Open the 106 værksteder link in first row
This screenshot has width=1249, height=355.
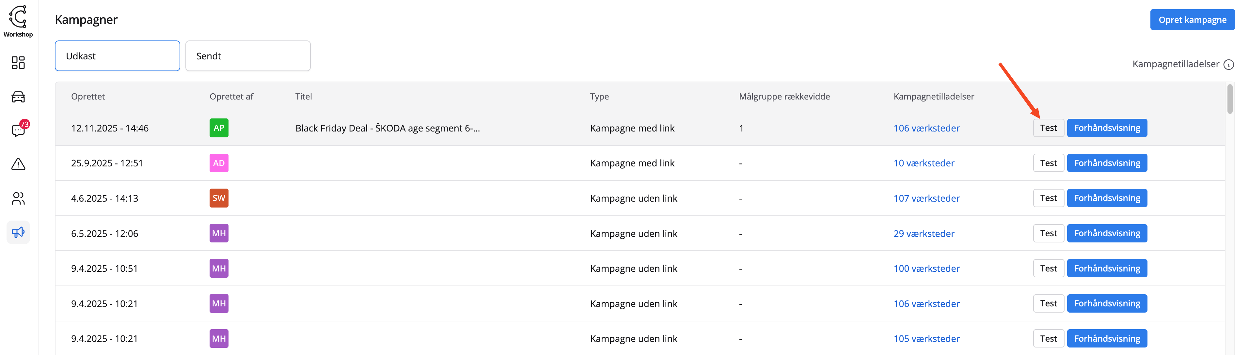coord(926,128)
